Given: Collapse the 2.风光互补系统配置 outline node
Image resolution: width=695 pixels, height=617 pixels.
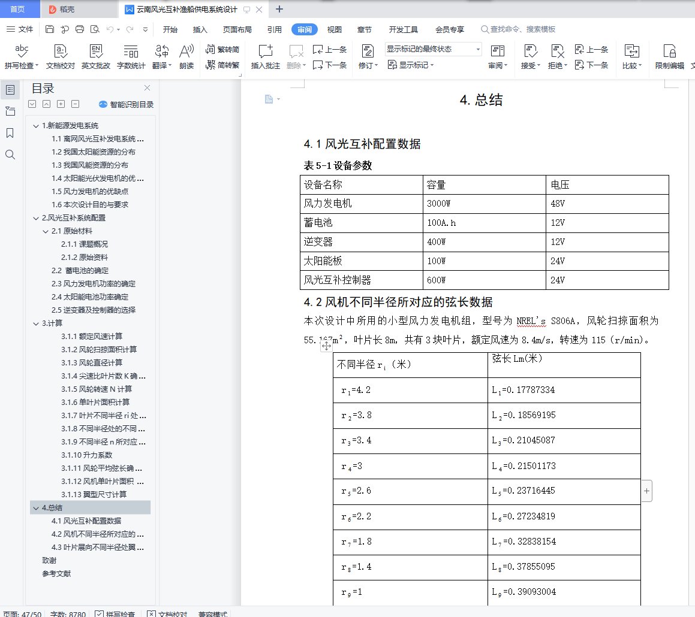Looking at the screenshot, I should (36, 219).
